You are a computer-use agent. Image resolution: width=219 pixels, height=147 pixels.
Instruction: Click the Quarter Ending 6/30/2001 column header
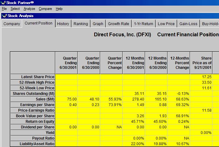pyautogui.click(x=66, y=63)
